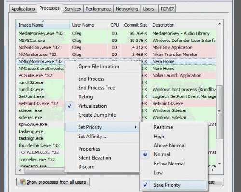Expand the Set Priority submenu
The width and height of the screenshot is (241, 192).
pos(102,127)
